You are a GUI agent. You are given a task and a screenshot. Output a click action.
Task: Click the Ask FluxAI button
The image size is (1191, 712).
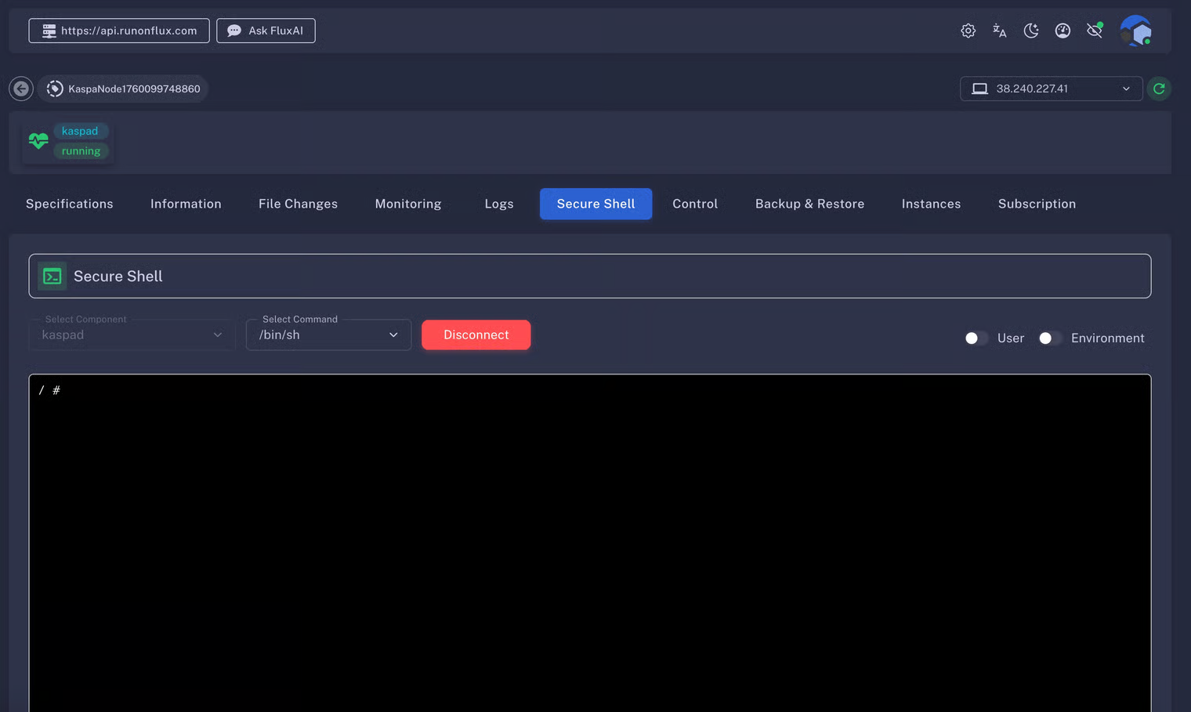[266, 31]
